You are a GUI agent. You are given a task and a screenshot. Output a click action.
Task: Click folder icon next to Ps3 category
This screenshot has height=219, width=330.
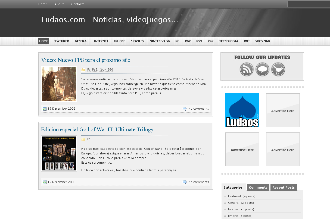coord(83,139)
